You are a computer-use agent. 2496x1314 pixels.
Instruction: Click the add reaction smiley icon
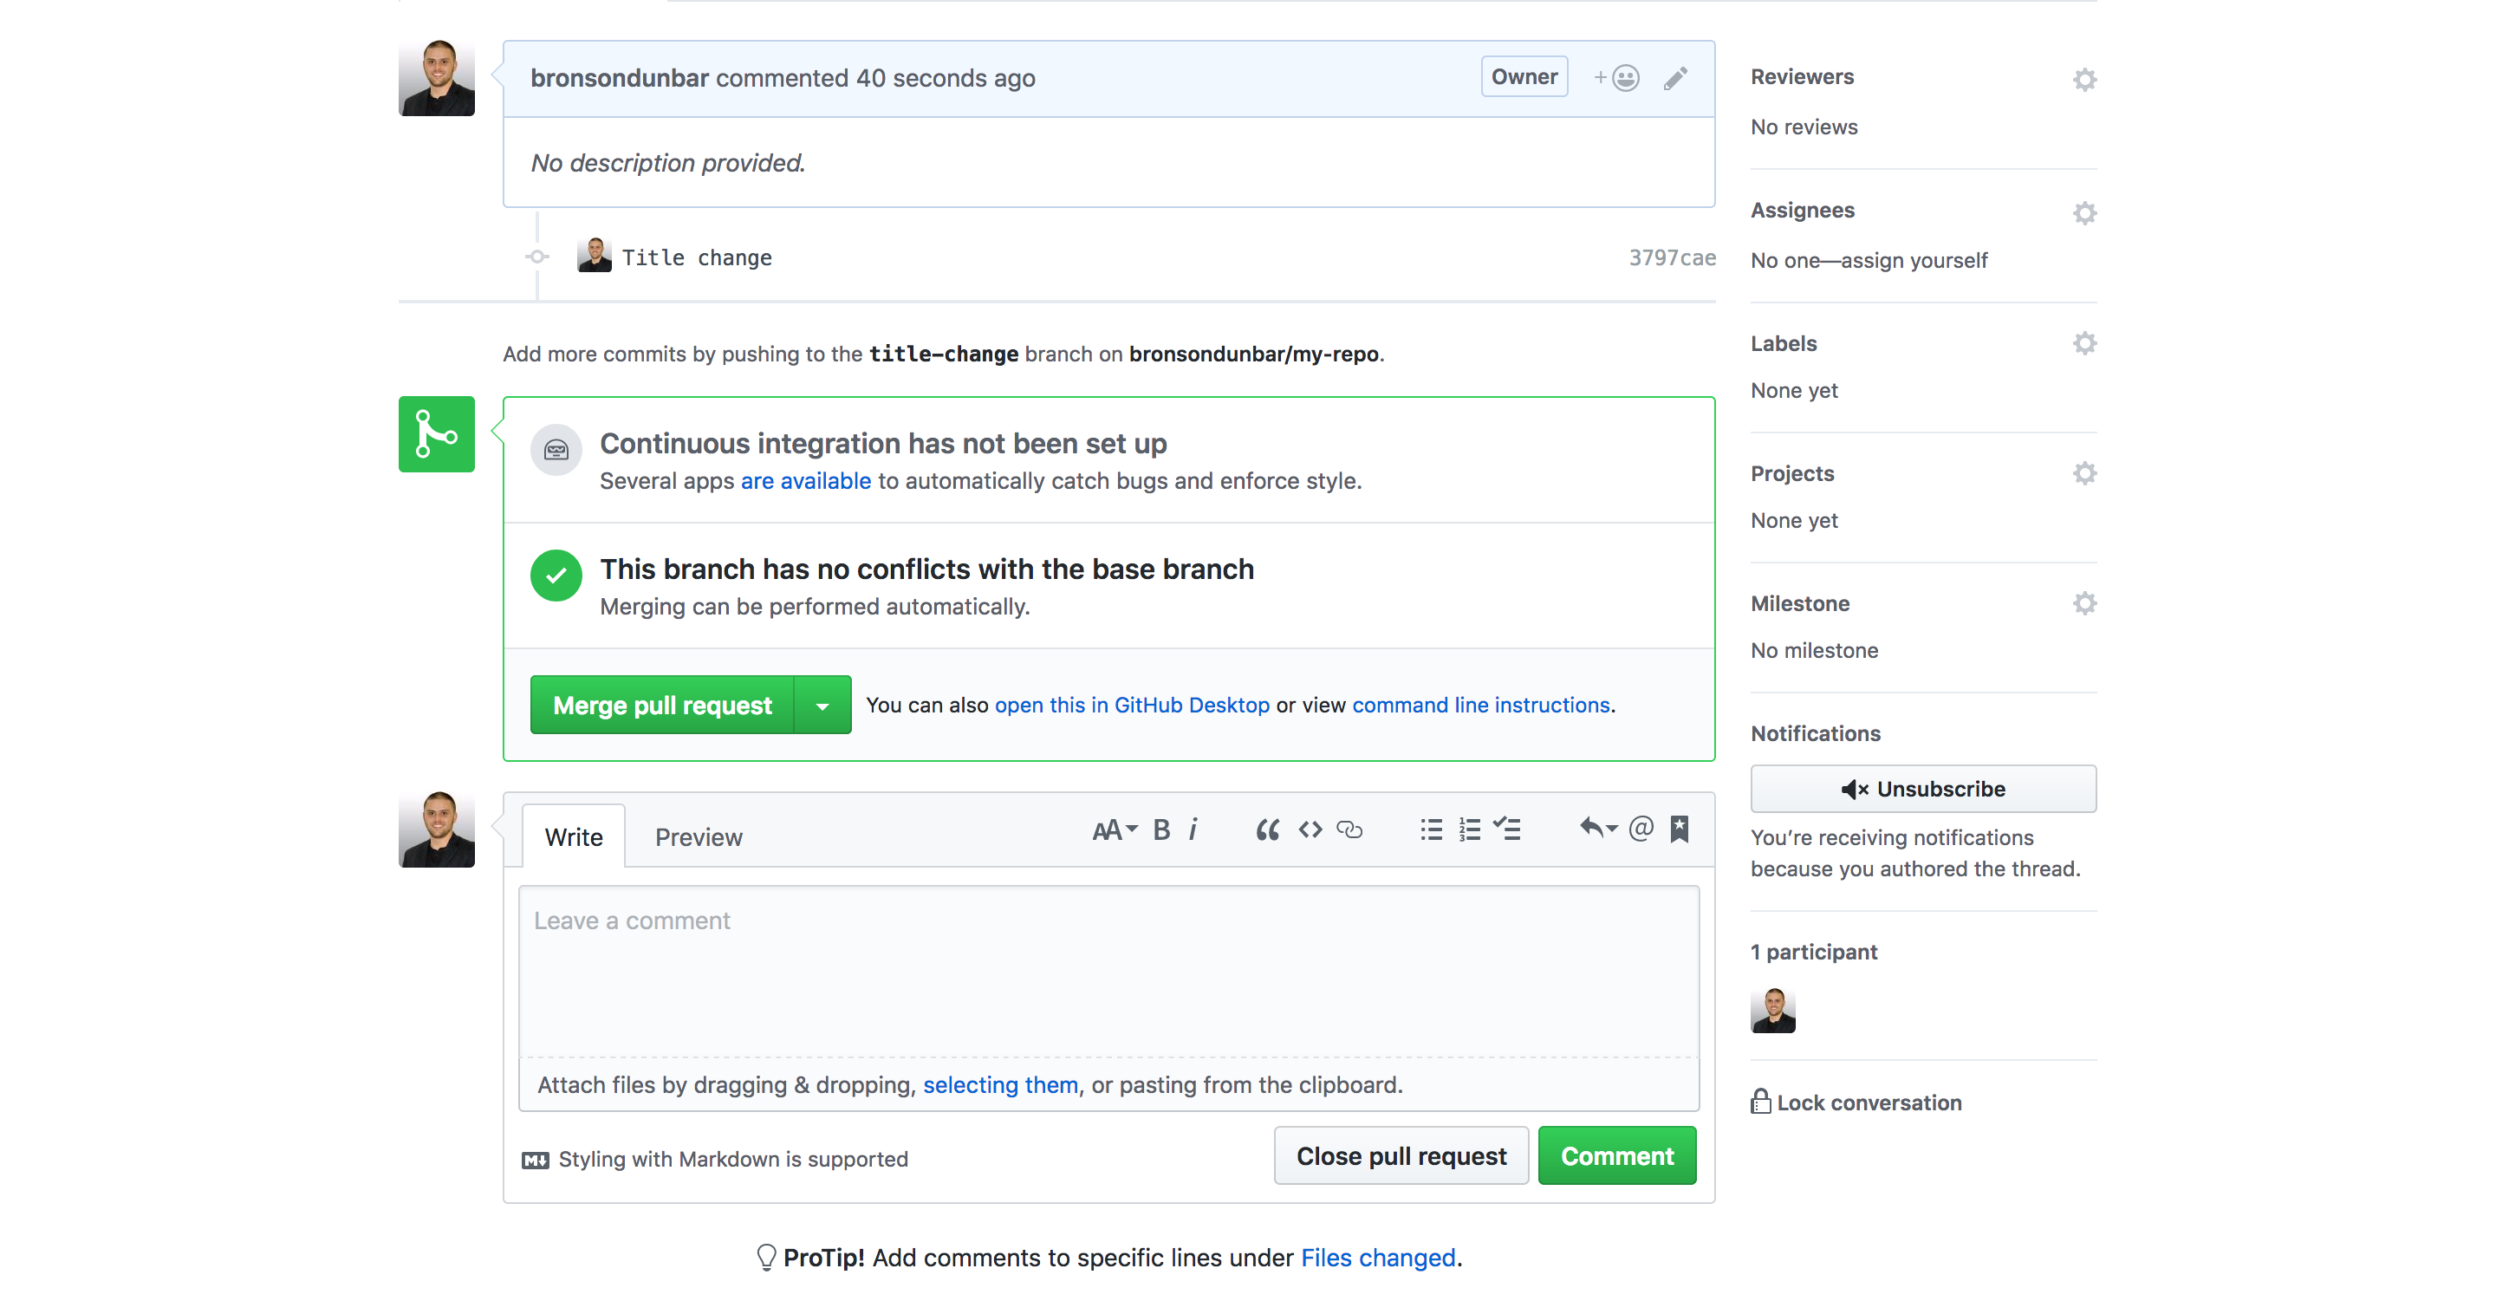click(x=1618, y=77)
